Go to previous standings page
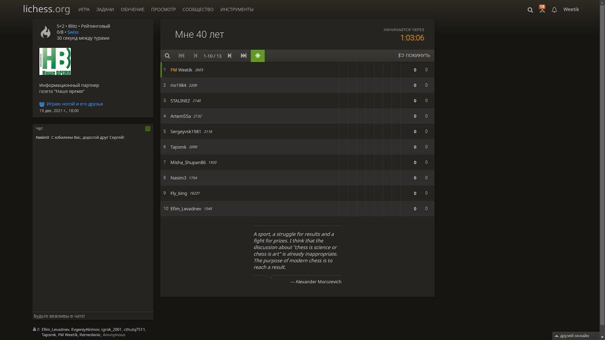The height and width of the screenshot is (340, 605). click(196, 56)
